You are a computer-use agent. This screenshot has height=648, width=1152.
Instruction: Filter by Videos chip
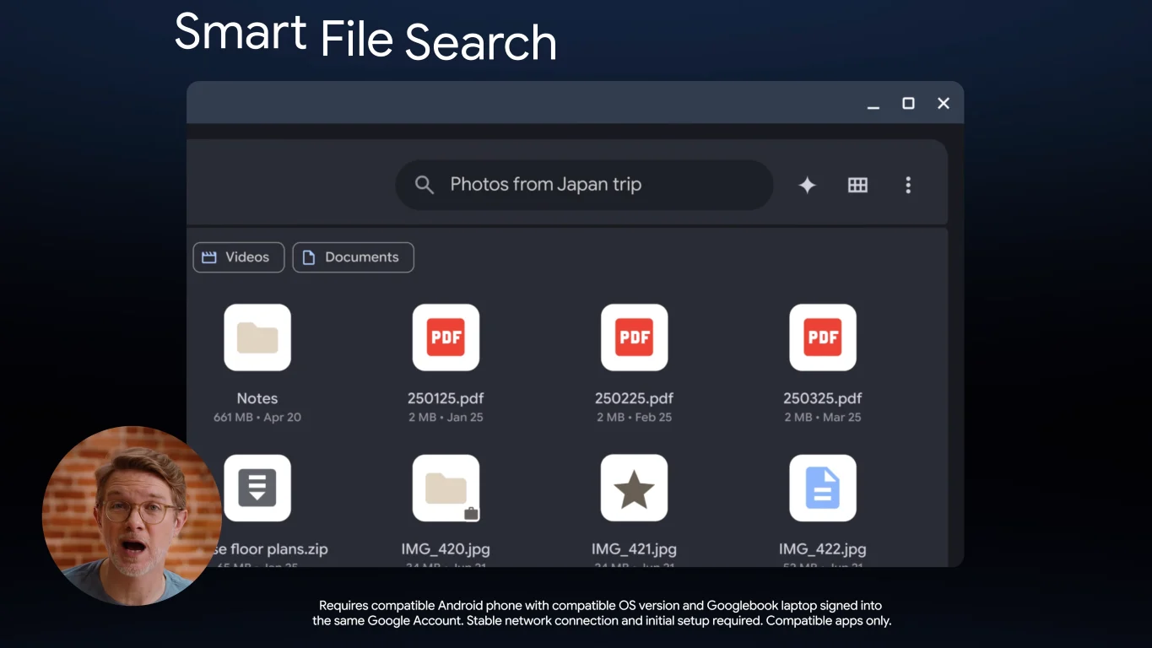pos(237,257)
